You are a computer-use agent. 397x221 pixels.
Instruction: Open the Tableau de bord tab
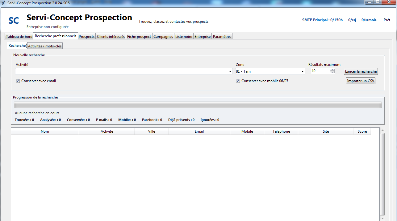[x=19, y=37]
